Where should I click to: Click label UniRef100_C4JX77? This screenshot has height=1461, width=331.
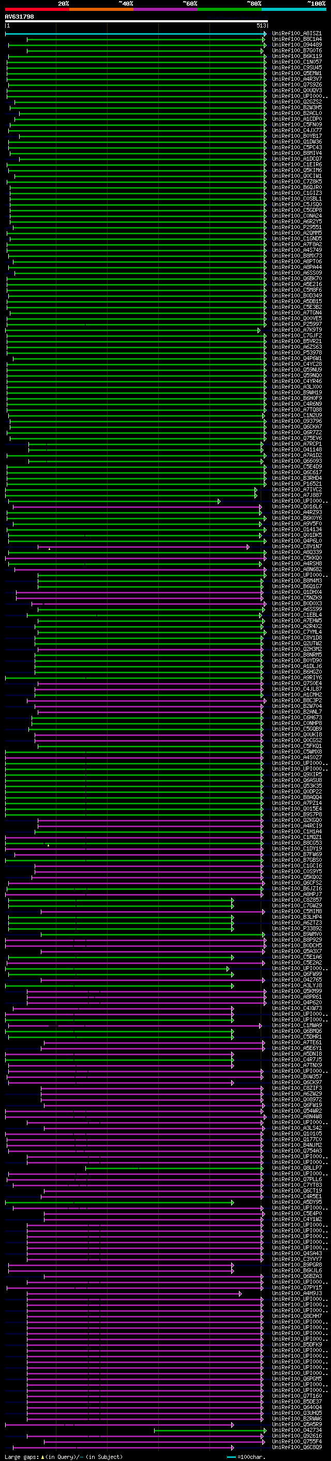(x=296, y=131)
